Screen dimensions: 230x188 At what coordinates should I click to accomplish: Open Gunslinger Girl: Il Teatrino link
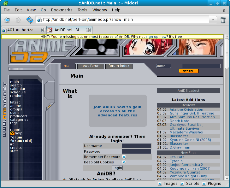[x=192, y=113]
